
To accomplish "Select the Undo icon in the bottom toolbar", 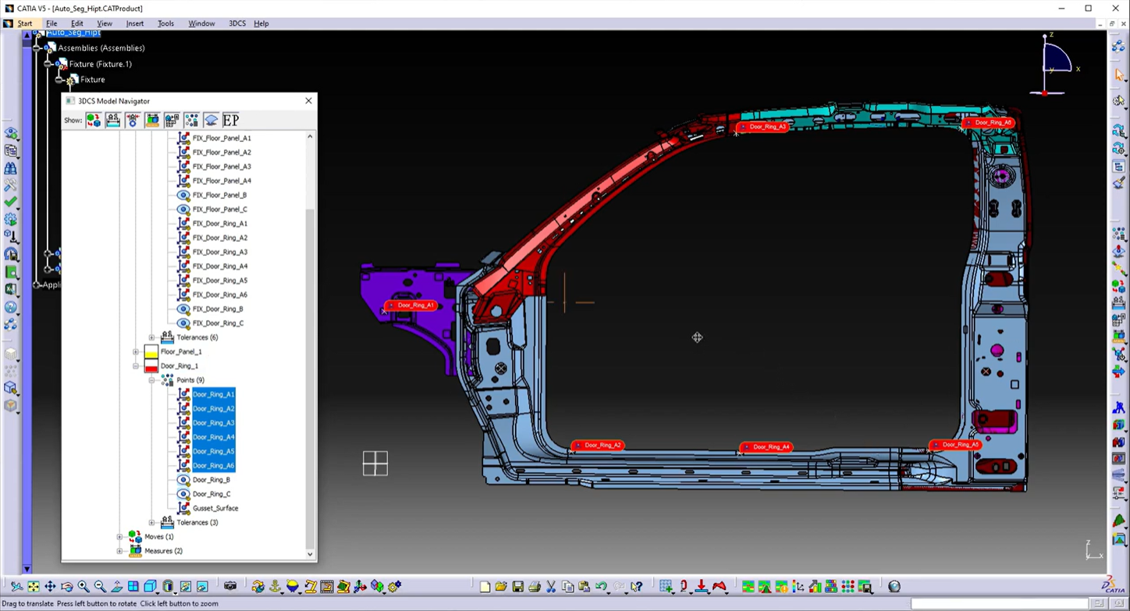I will pyautogui.click(x=599, y=586).
